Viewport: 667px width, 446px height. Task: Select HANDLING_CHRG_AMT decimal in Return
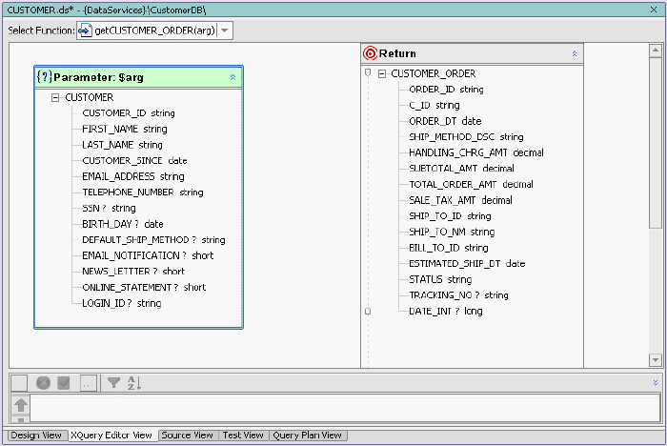click(476, 152)
